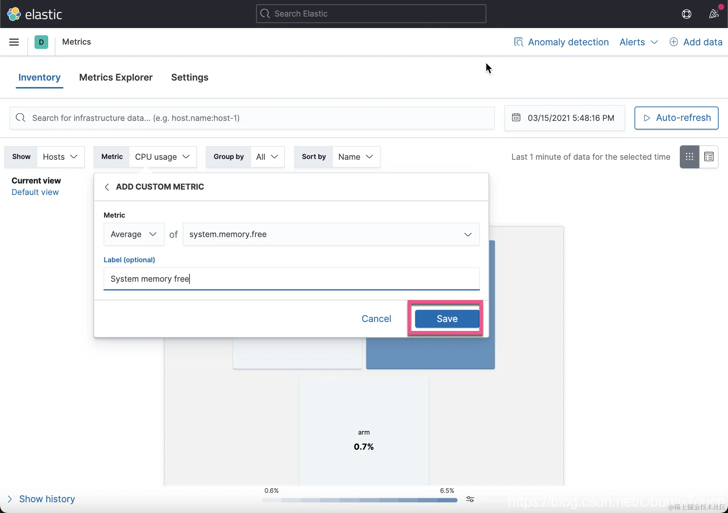728x513 pixels.
Task: Open the hamburger navigation menu
Action: (x=14, y=42)
